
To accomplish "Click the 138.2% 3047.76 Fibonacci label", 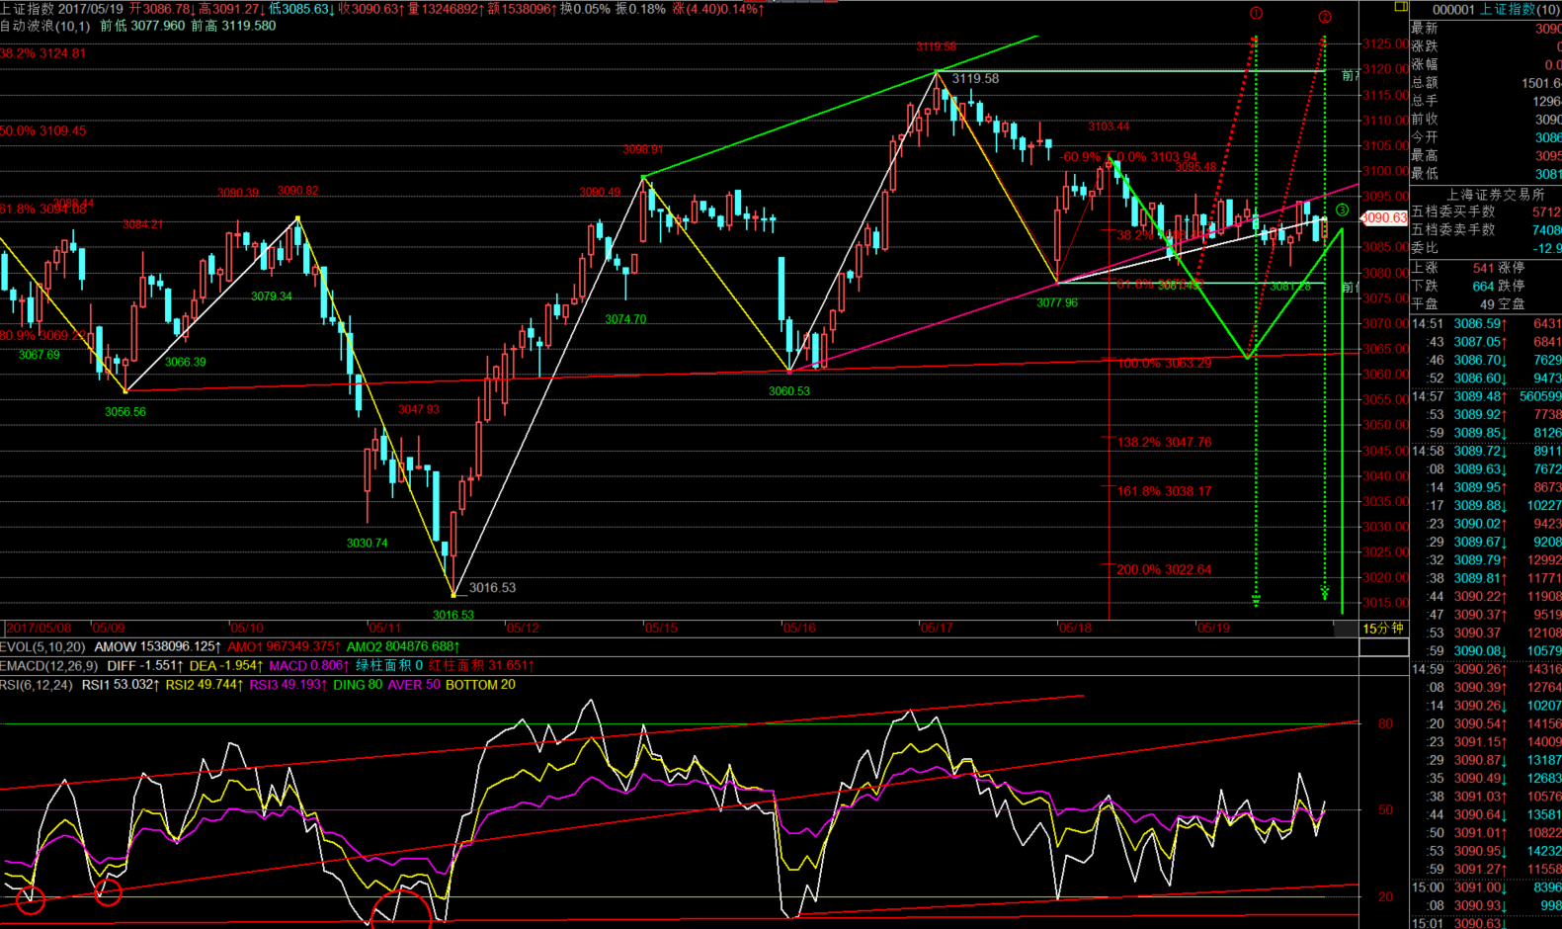I will coord(1164,442).
